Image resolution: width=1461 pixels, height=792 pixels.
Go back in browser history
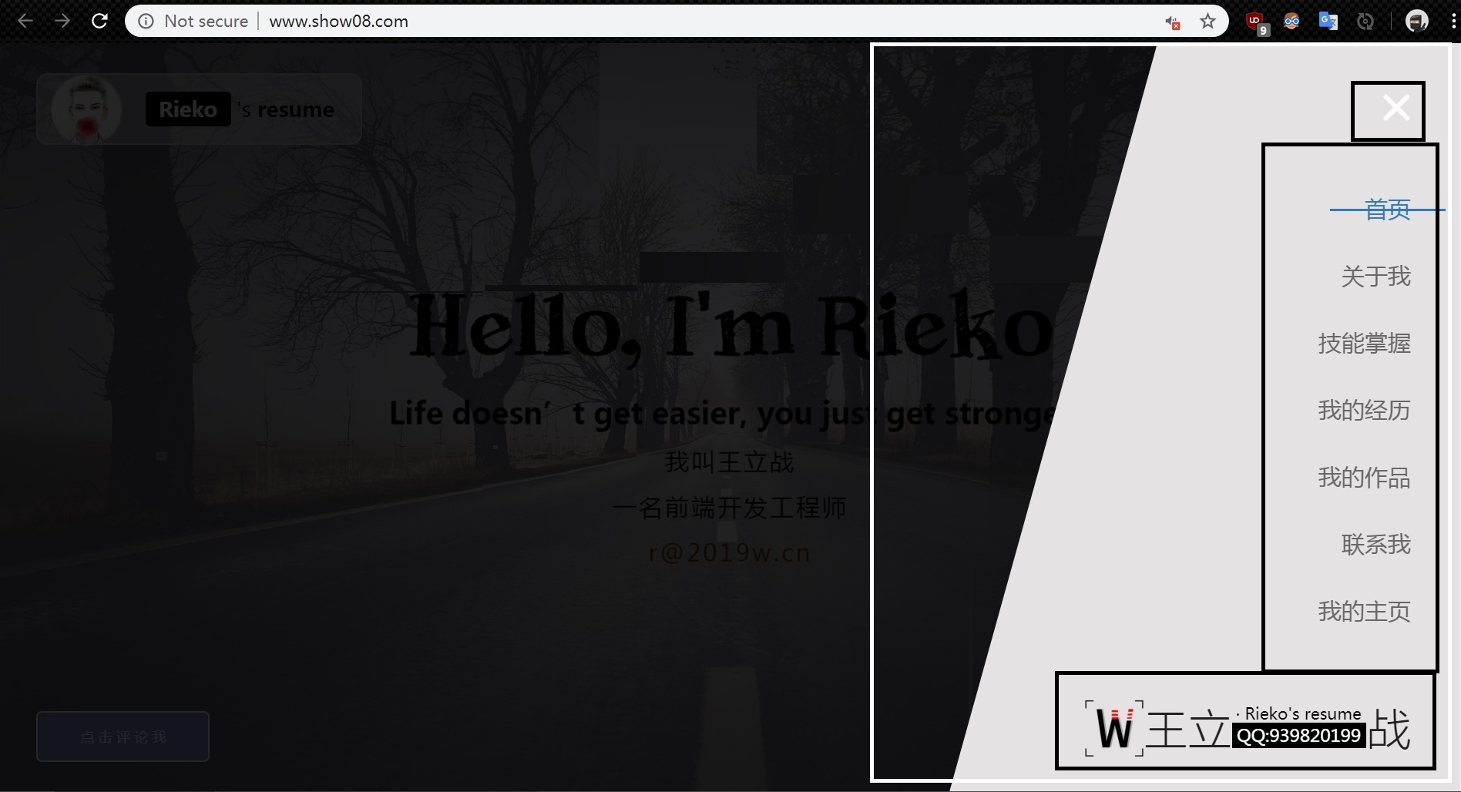coord(25,21)
